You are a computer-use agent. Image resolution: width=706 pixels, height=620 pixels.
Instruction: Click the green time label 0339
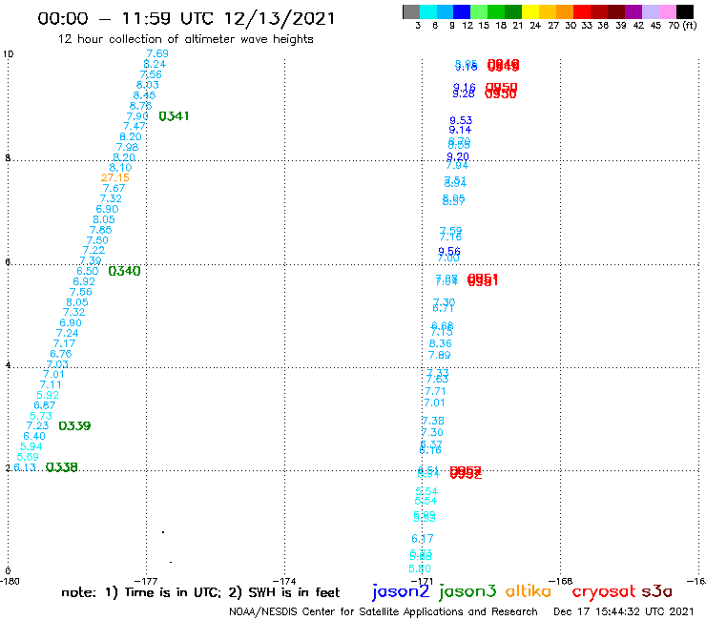[74, 426]
